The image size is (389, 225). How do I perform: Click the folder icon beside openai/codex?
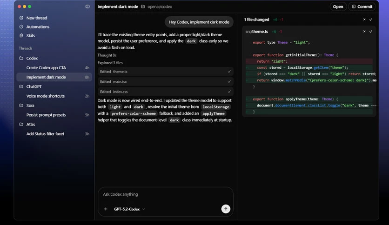(x=143, y=7)
